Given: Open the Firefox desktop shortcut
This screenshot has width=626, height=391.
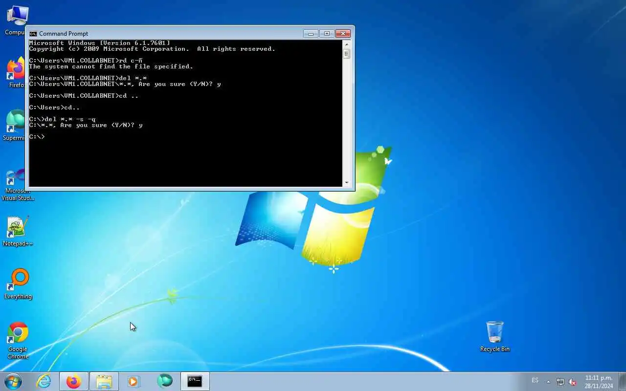Looking at the screenshot, I should pos(16,72).
